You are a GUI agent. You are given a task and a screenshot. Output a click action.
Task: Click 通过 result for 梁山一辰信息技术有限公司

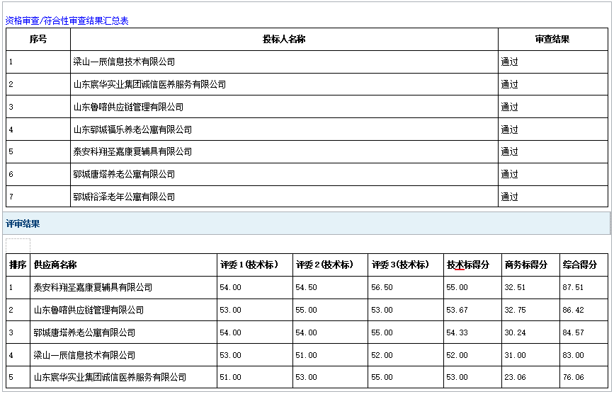(510, 62)
